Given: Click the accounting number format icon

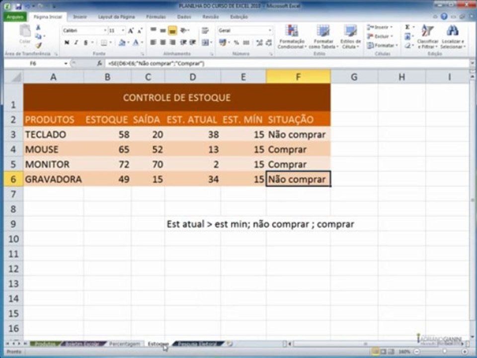Looking at the screenshot, I should 223,42.
